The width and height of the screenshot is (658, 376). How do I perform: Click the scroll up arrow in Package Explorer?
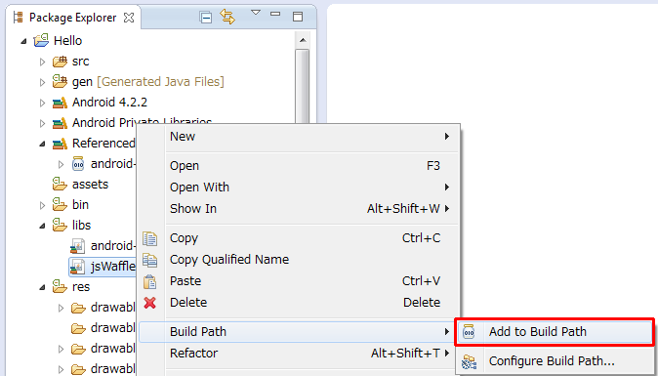[302, 41]
